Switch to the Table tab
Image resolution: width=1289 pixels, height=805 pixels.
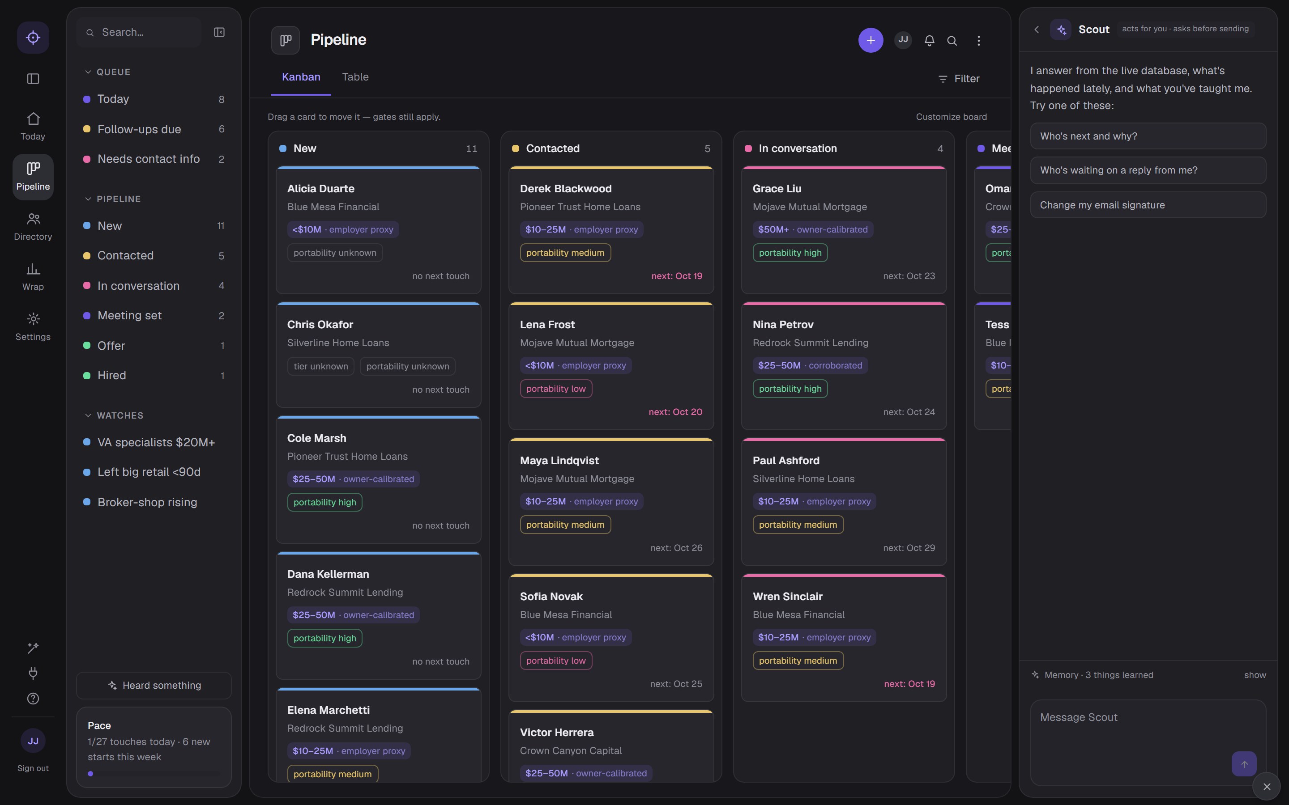point(355,77)
